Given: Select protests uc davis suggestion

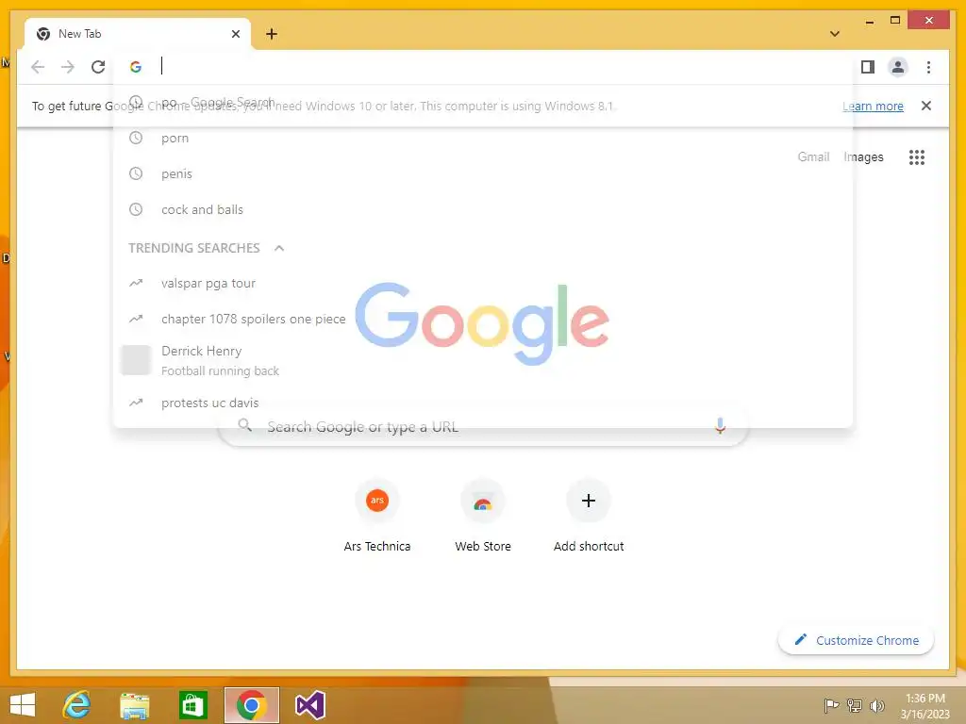Looking at the screenshot, I should [x=483, y=403].
